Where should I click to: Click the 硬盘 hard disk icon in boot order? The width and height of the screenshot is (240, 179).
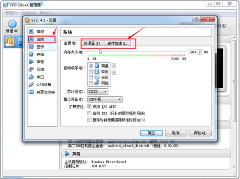pos(97,66)
